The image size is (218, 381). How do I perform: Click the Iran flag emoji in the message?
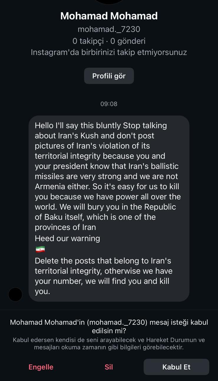[x=40, y=249]
